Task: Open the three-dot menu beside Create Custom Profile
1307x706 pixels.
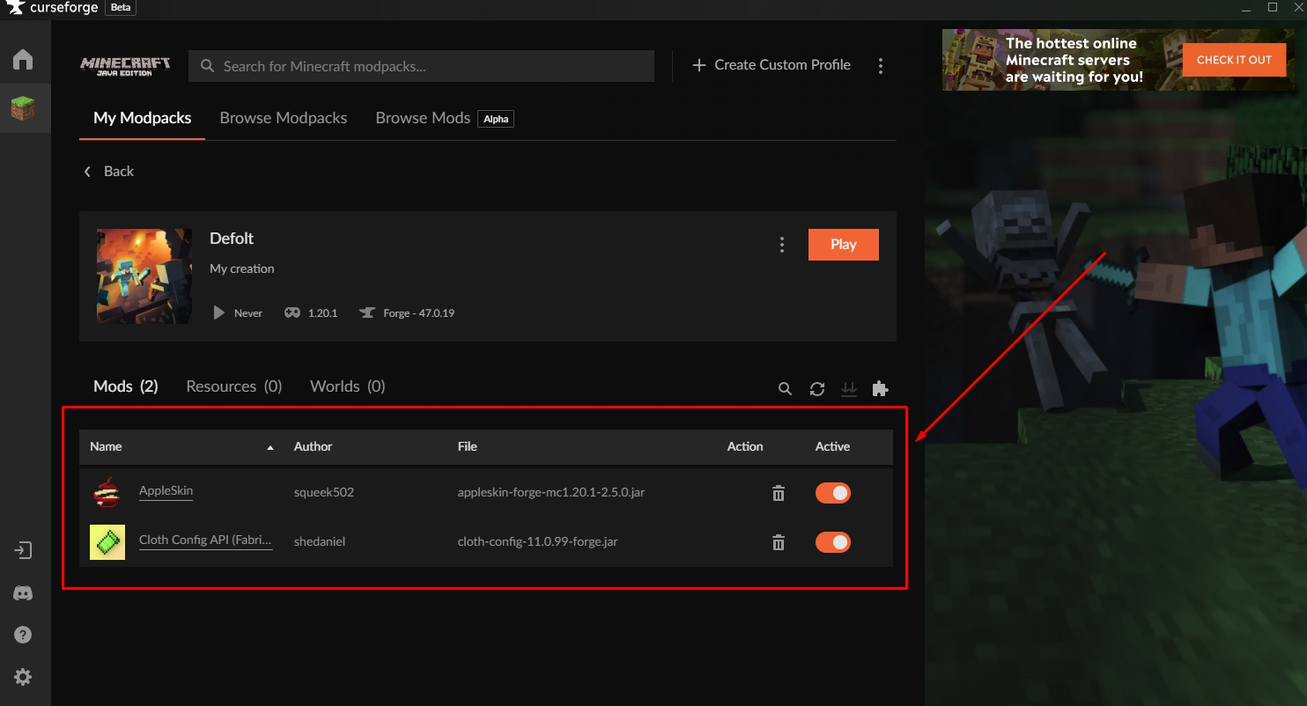Action: (880, 66)
